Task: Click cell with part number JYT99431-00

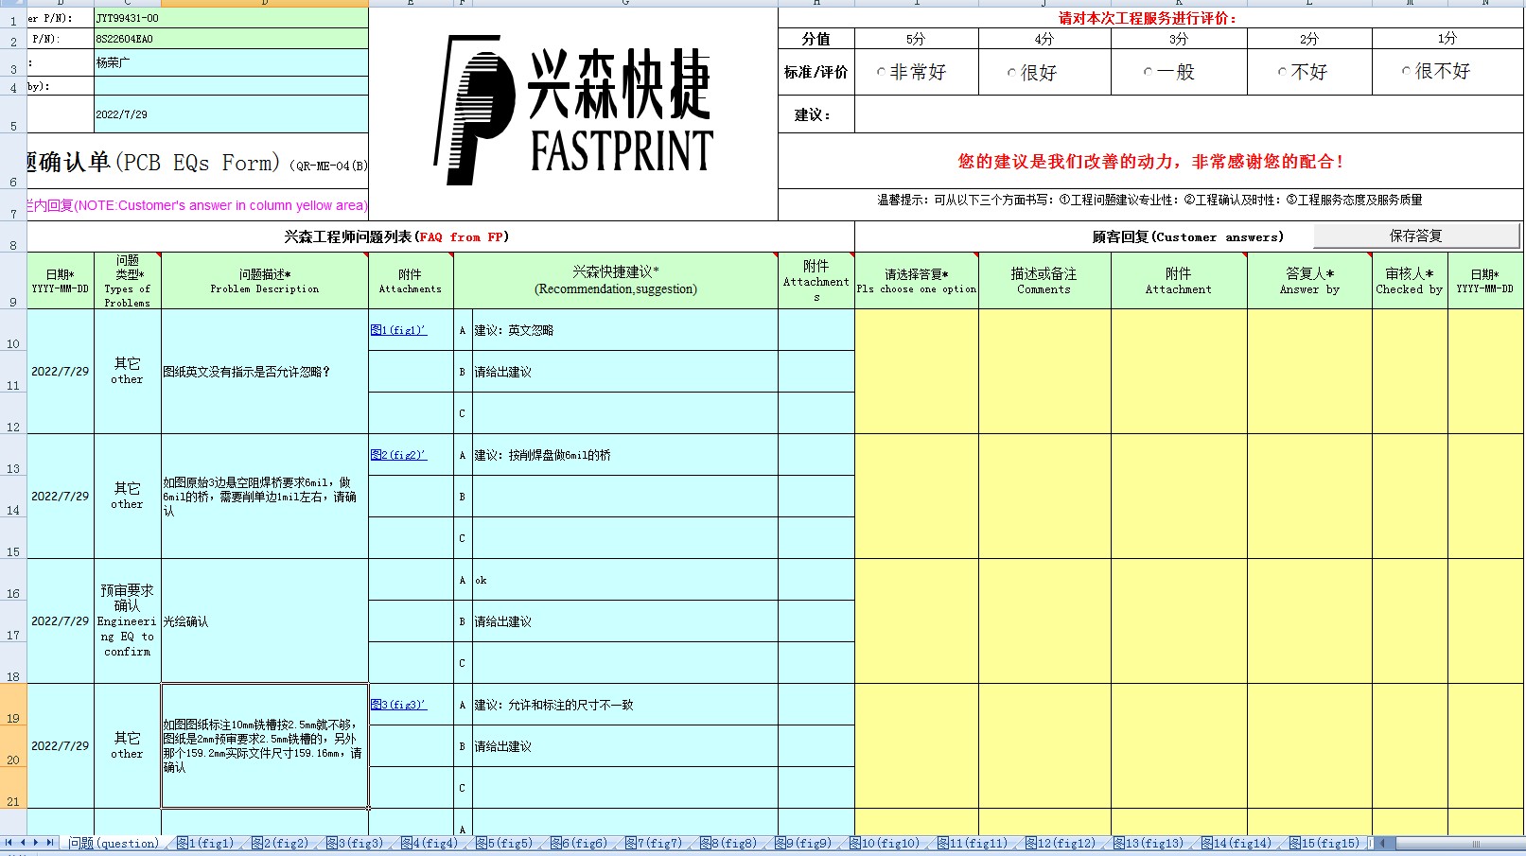Action: click(x=231, y=18)
